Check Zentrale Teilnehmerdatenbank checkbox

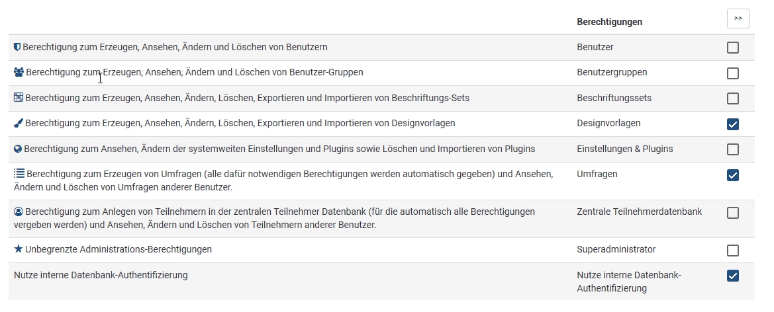pyautogui.click(x=733, y=213)
